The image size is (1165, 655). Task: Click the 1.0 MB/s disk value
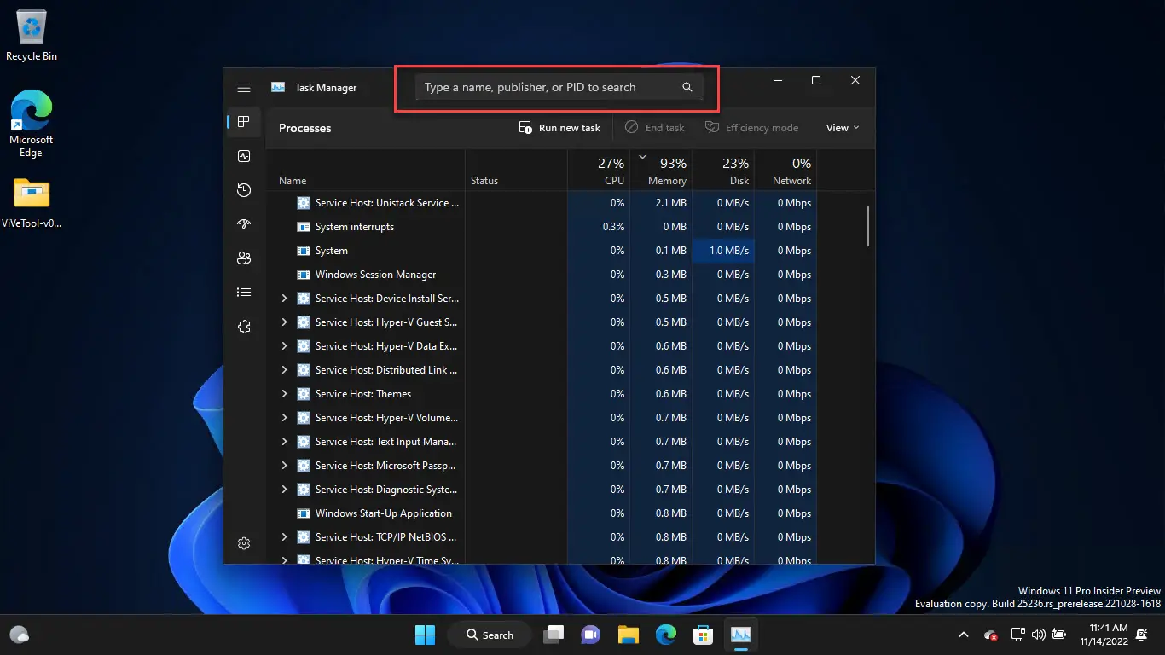pos(729,251)
